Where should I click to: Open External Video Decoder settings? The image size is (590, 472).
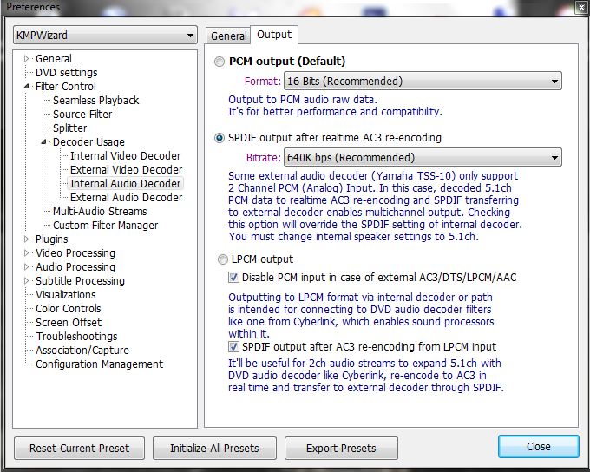tap(126, 170)
